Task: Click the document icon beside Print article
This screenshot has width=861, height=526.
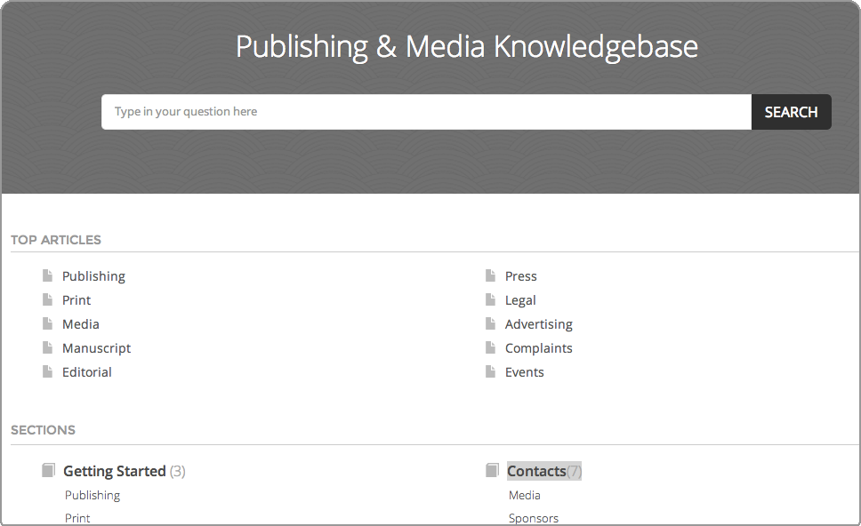Action: (x=48, y=299)
